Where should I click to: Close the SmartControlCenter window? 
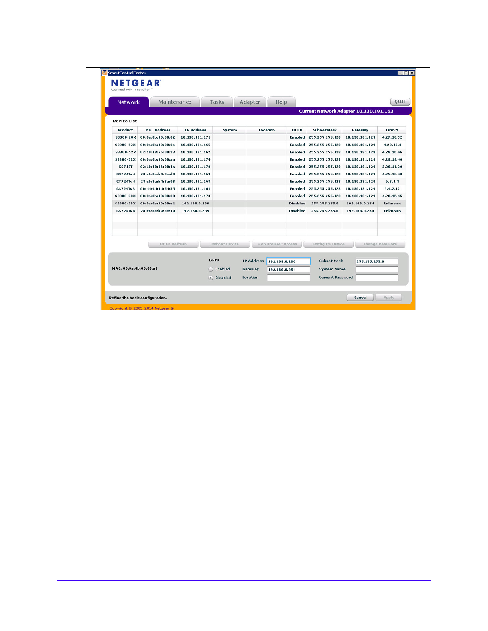coord(412,73)
